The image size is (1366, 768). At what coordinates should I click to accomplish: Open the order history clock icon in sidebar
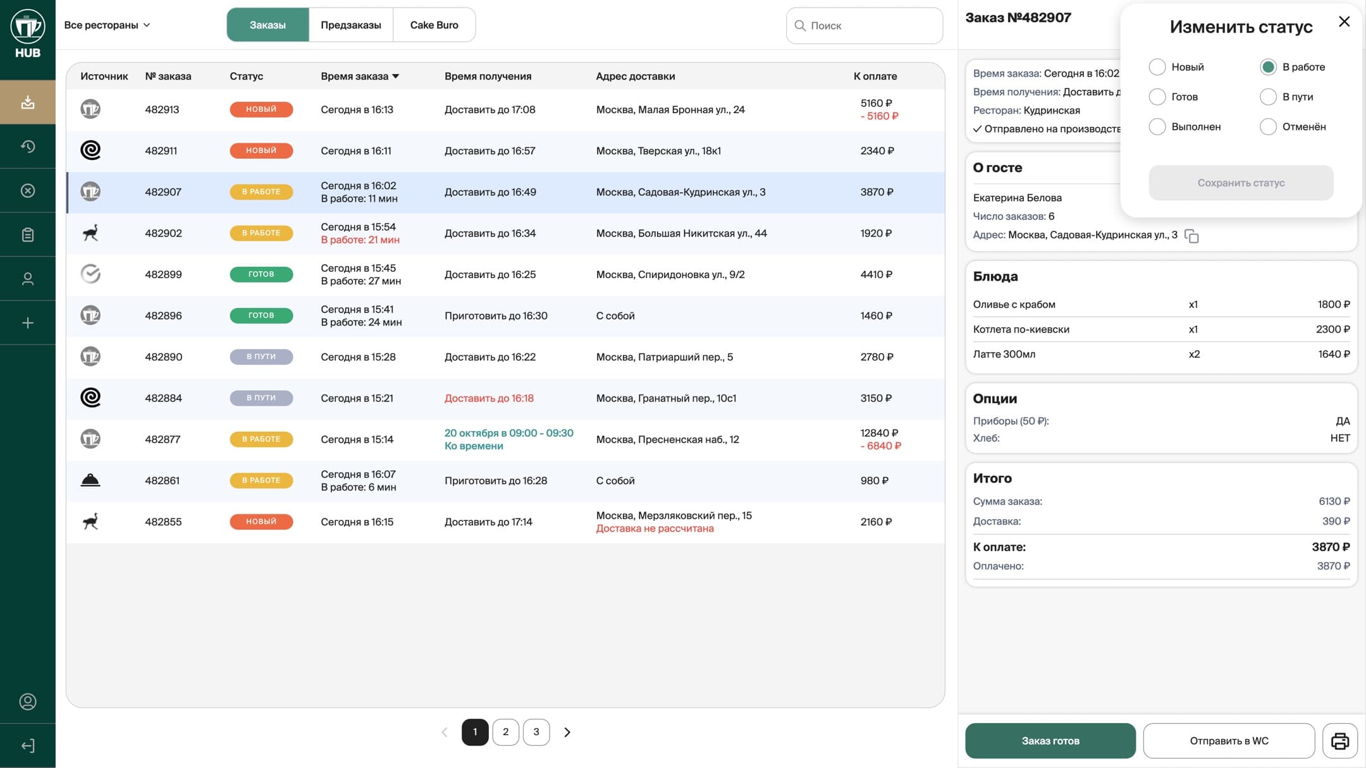tap(28, 146)
